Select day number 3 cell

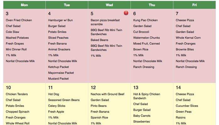[7, 13]
